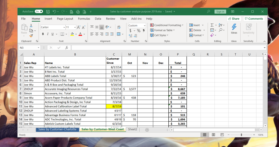
Task: Switch to Sales by Customer-Charlotte sheet
Action: click(57, 129)
